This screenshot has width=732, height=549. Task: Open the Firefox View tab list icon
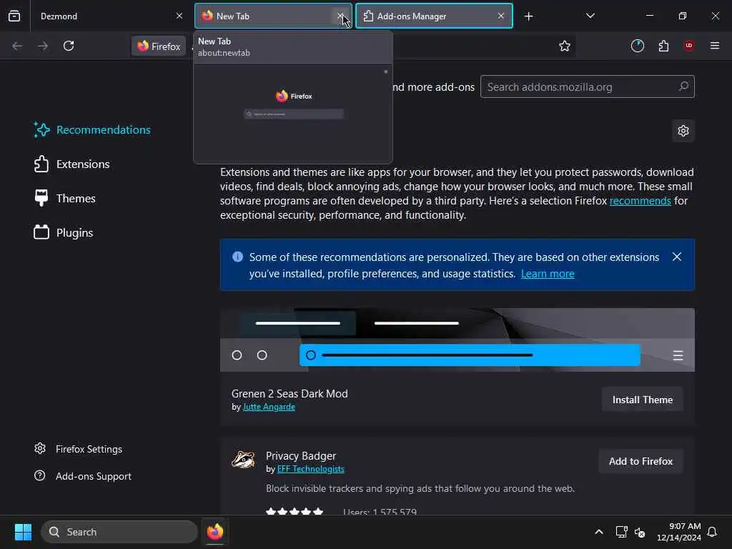(14, 16)
